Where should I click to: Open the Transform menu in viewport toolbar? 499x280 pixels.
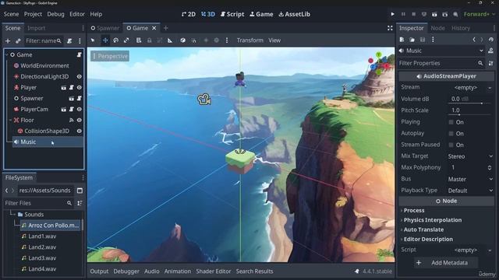coord(249,40)
